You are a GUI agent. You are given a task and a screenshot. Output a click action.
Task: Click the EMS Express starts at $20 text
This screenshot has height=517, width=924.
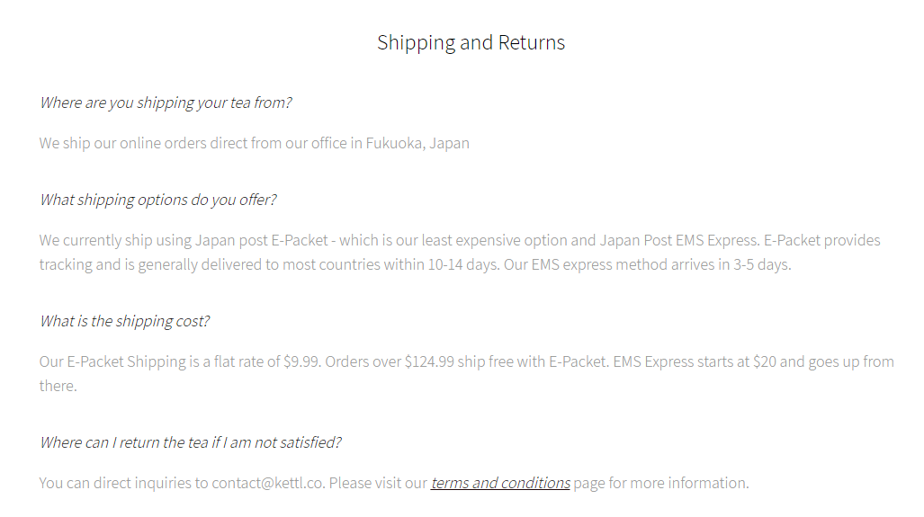click(695, 361)
